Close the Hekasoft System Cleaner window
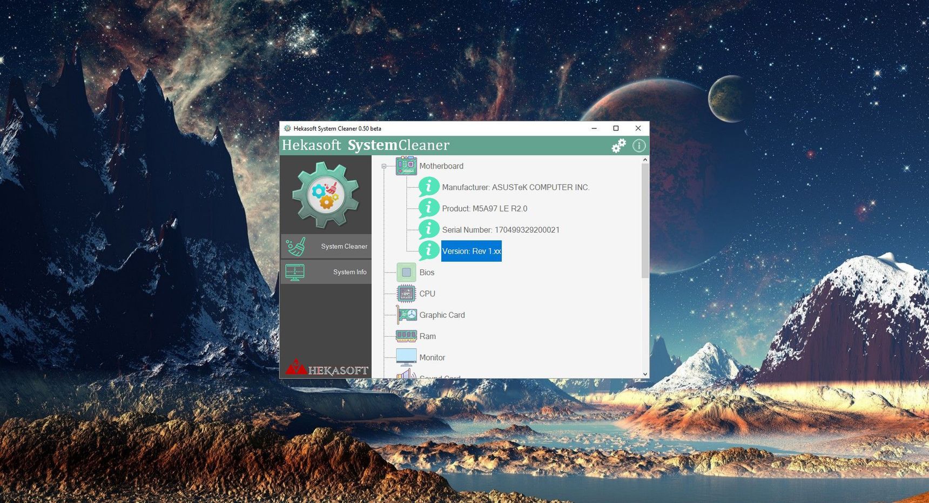 coord(638,128)
